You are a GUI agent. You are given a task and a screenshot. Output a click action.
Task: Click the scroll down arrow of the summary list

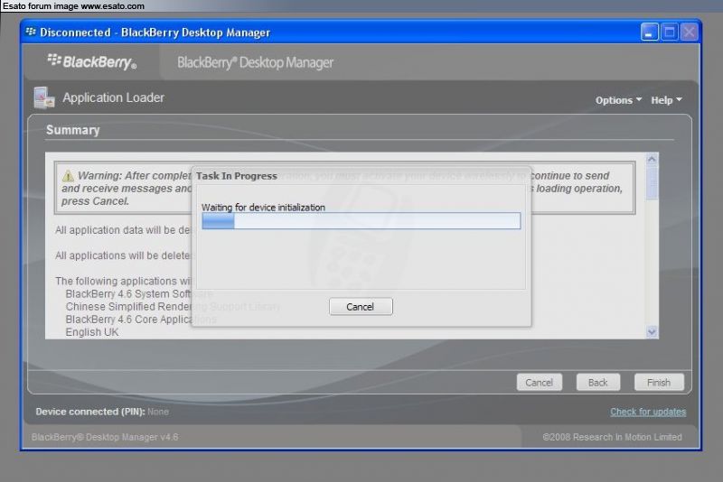pos(652,331)
